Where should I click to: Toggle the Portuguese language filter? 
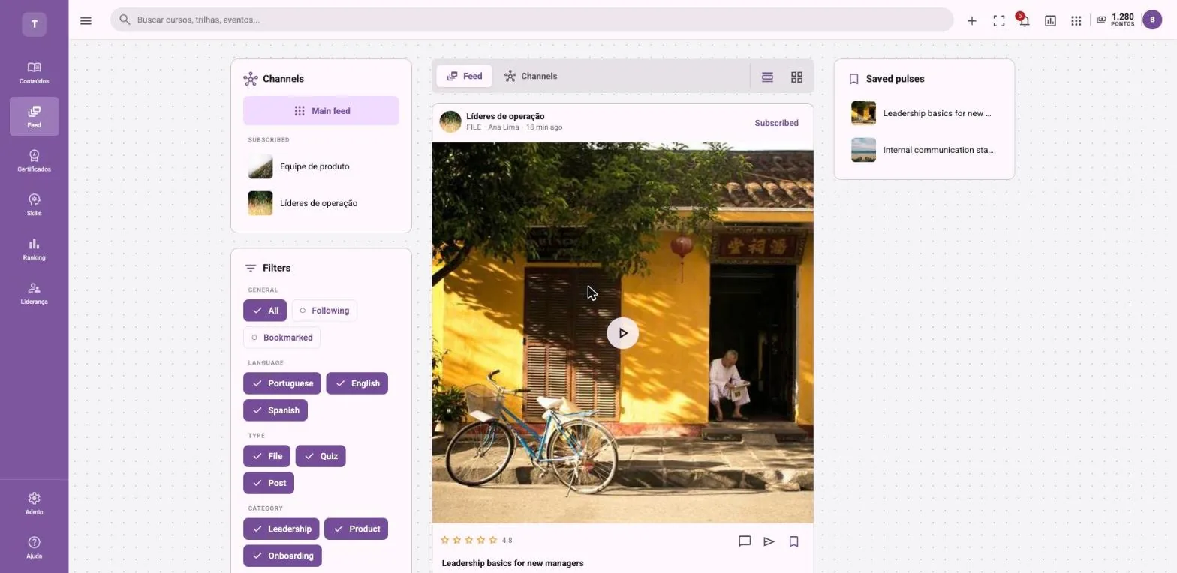[x=282, y=383]
